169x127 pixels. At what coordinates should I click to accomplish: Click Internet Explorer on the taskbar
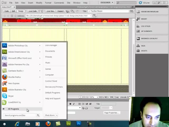pyautogui.click(x=17, y=124)
